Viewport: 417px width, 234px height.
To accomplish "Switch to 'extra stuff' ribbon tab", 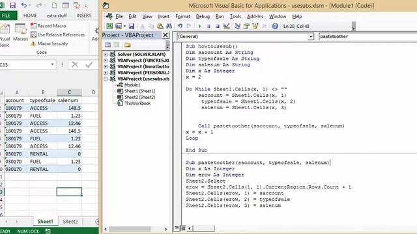I will click(57, 16).
